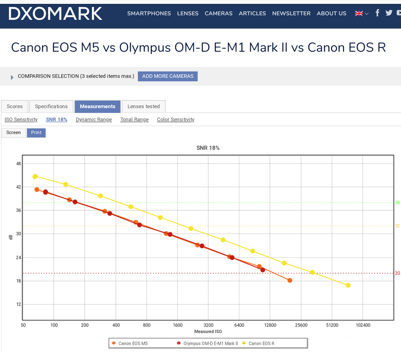Click the red 20 threshold label
401x352 pixels.
coord(397,273)
